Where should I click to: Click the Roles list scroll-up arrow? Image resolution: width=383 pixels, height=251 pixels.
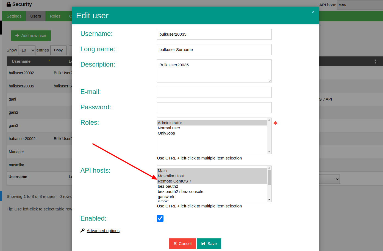coord(269,120)
